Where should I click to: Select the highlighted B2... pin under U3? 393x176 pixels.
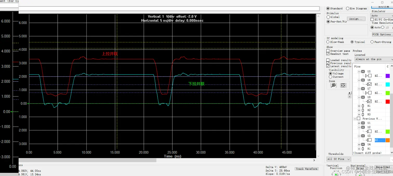tap(380, 140)
